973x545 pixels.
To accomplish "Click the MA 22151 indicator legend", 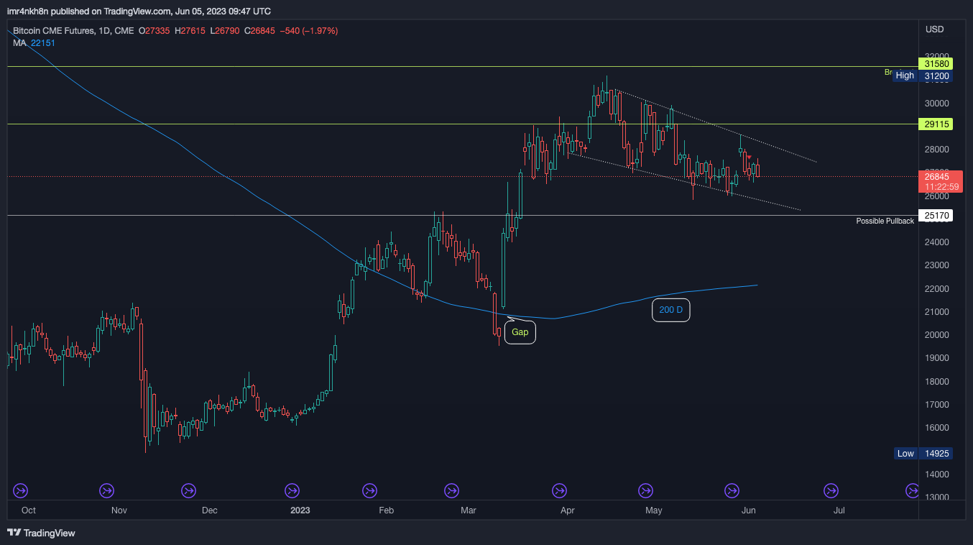I will (x=34, y=43).
